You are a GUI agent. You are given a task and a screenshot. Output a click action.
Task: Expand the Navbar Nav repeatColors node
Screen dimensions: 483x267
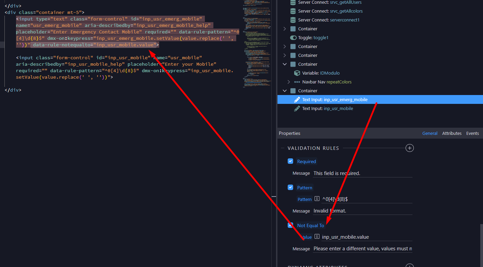289,82
